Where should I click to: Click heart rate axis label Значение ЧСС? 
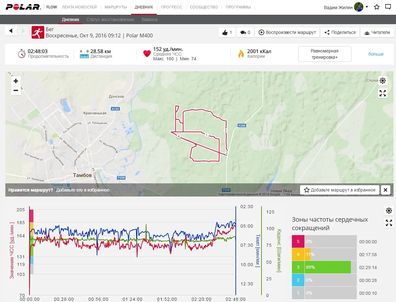[12, 250]
